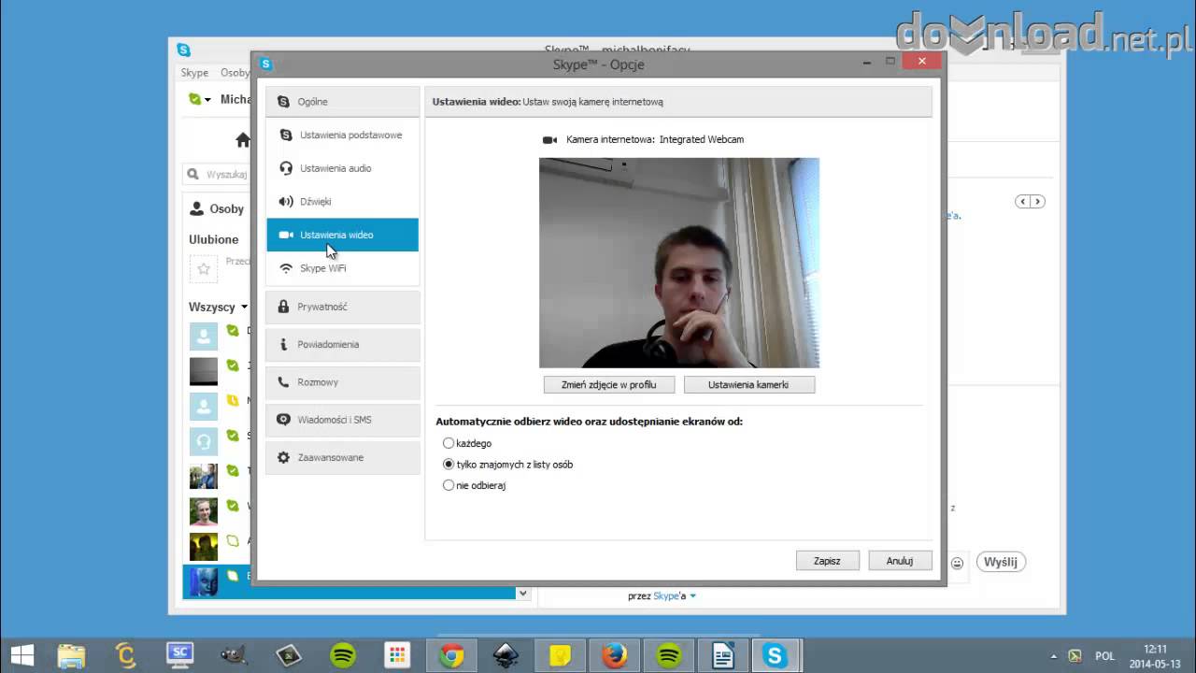Open the online status dropdown by the profile name
The height and width of the screenshot is (673, 1196).
(200, 99)
